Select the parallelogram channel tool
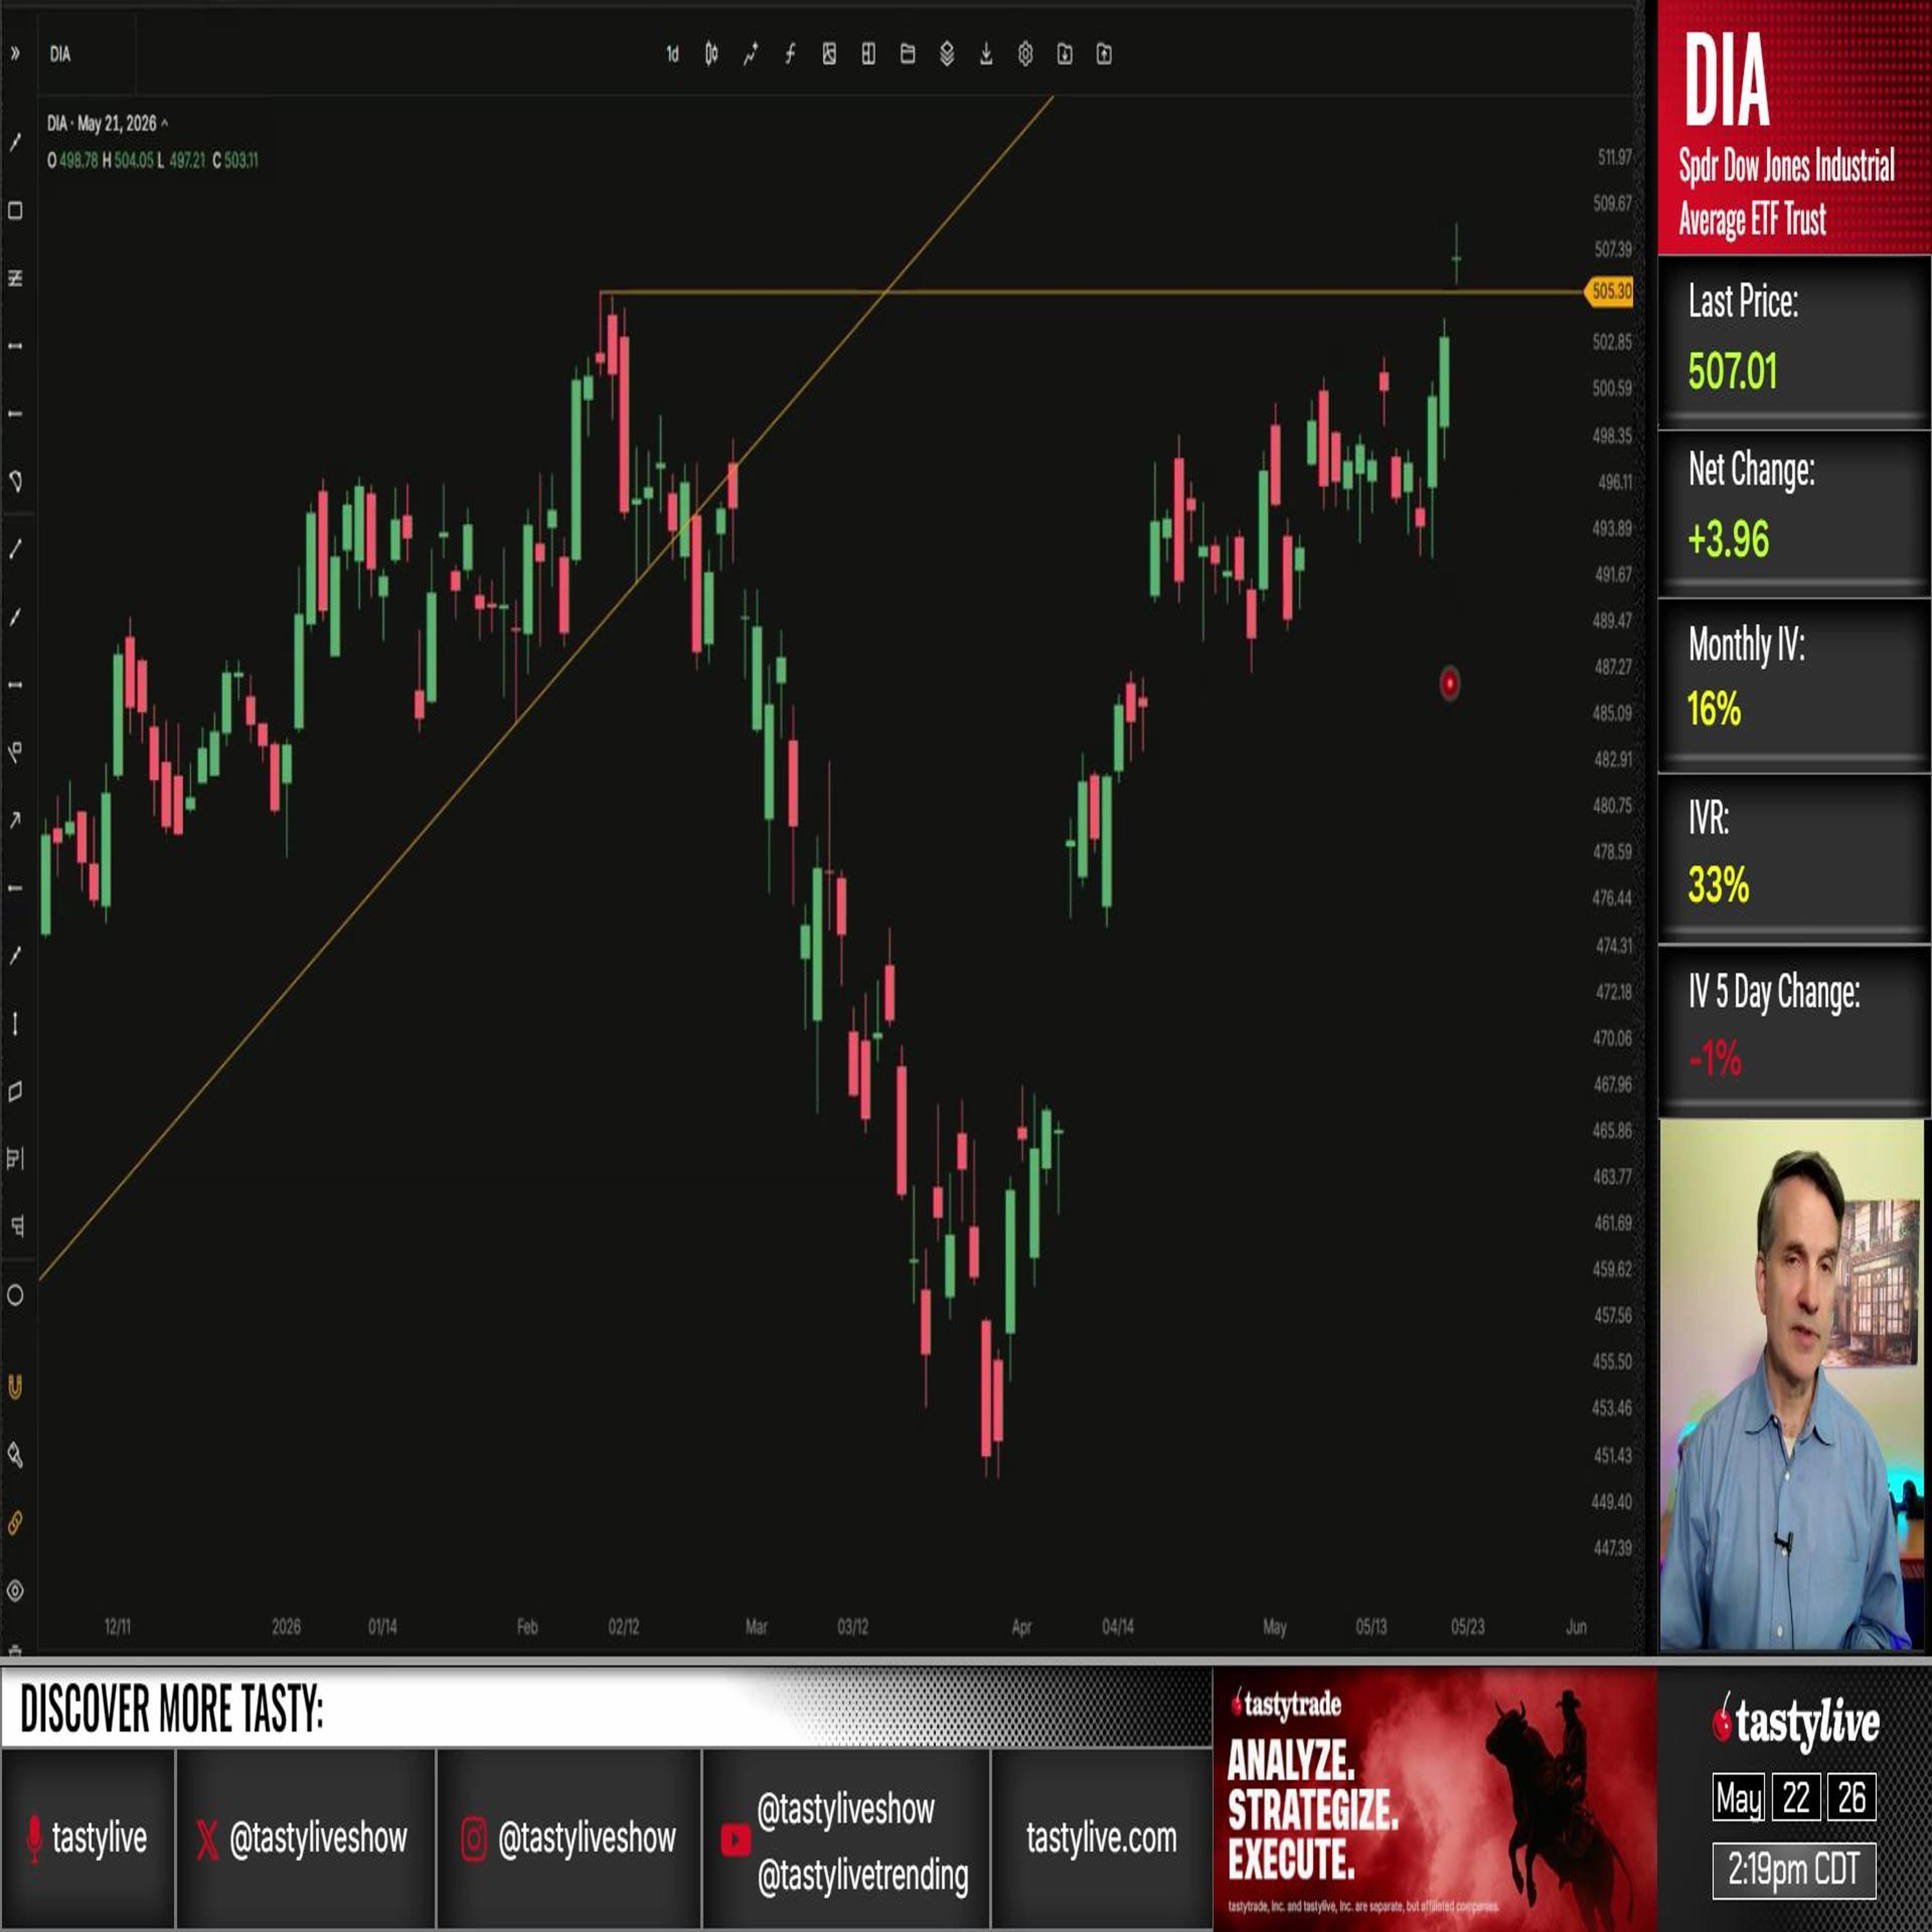 (15, 1091)
